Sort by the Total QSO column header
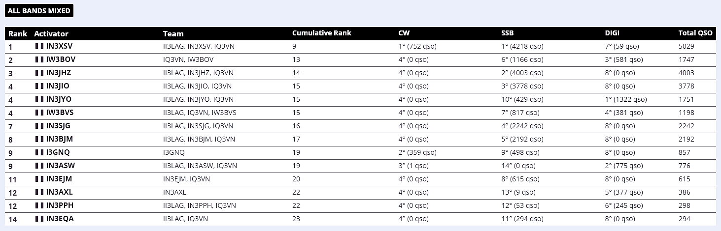The image size is (721, 231). [695, 33]
